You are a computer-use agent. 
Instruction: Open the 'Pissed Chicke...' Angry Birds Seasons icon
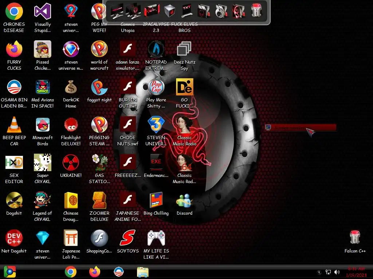pyautogui.click(x=43, y=49)
